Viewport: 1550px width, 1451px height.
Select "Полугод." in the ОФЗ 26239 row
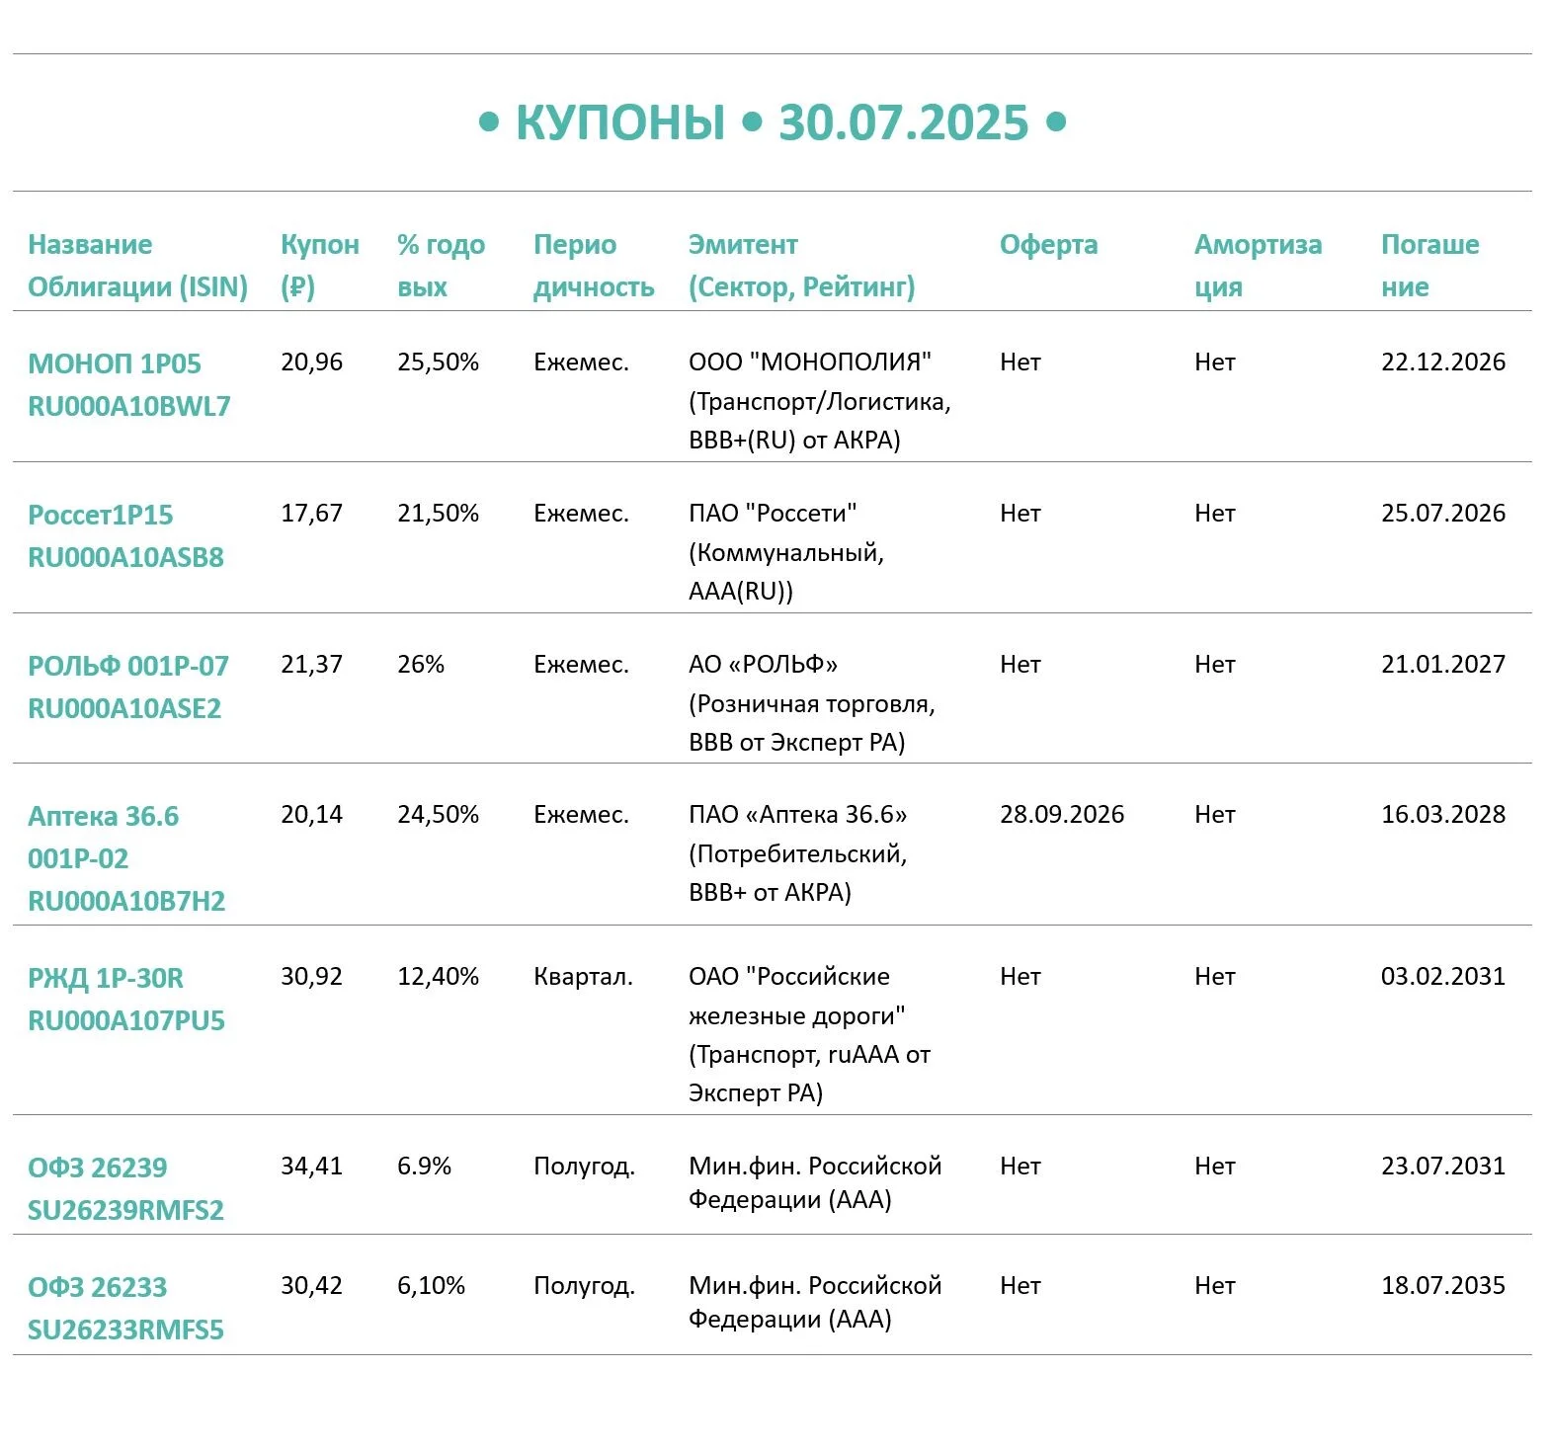(584, 1167)
